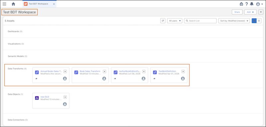Click the Share button
266x127 pixels.
pos(237,12)
